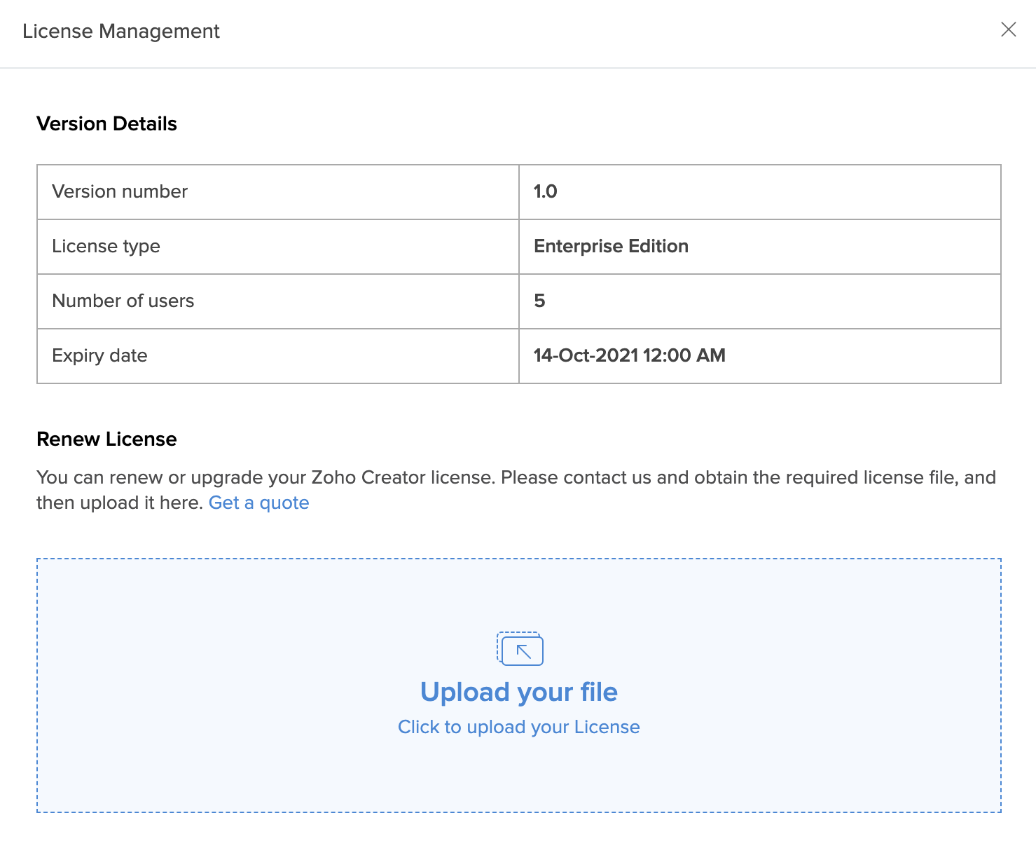
Task: Click the then upload it here text
Action: (119, 503)
